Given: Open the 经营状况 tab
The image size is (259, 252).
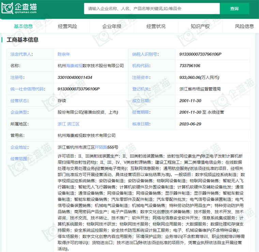Looking at the screenshot, I should click(156, 27).
